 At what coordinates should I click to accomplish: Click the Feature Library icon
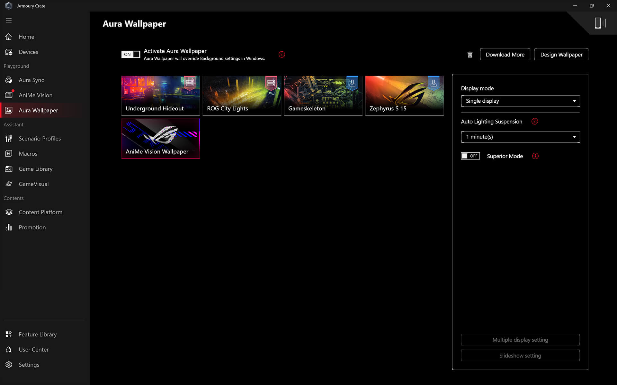[9, 334]
